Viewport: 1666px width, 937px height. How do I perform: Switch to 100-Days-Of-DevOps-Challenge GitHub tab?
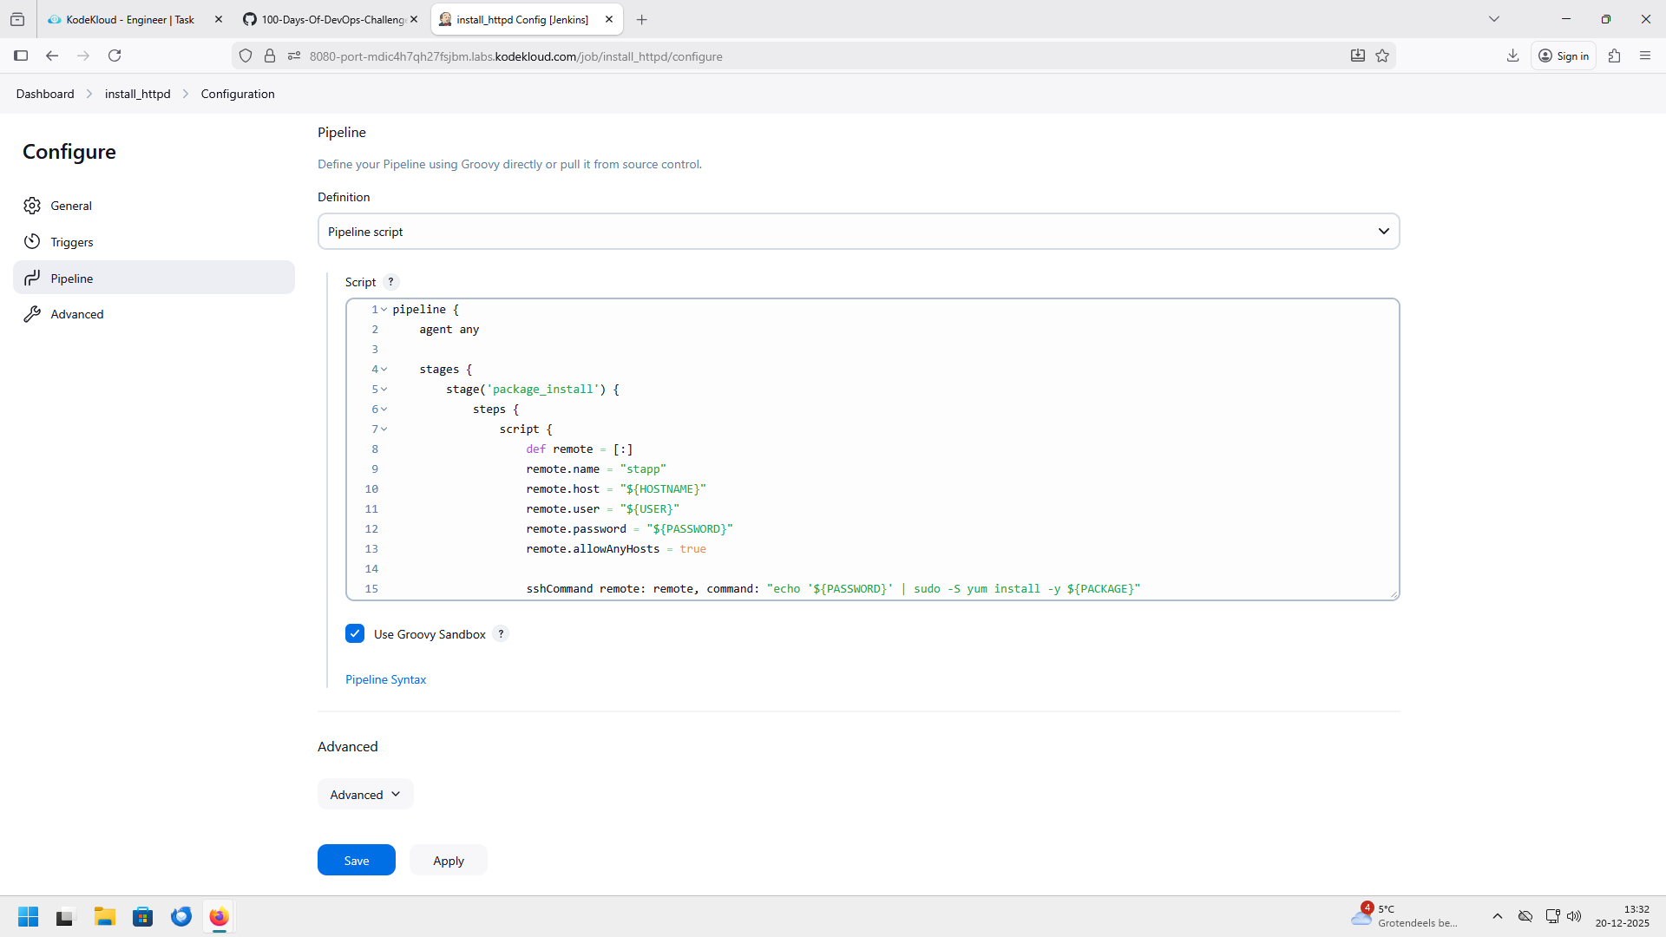click(332, 19)
